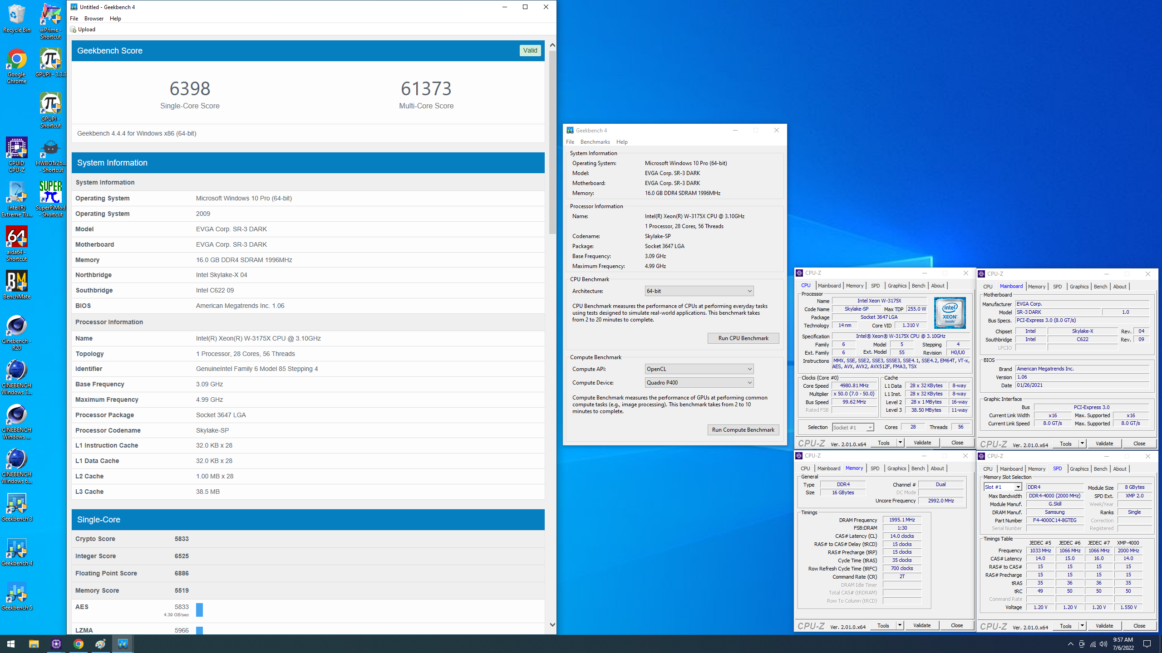Click Close in CPU-Z SPD window
The image size is (1162, 653).
(x=1139, y=626)
